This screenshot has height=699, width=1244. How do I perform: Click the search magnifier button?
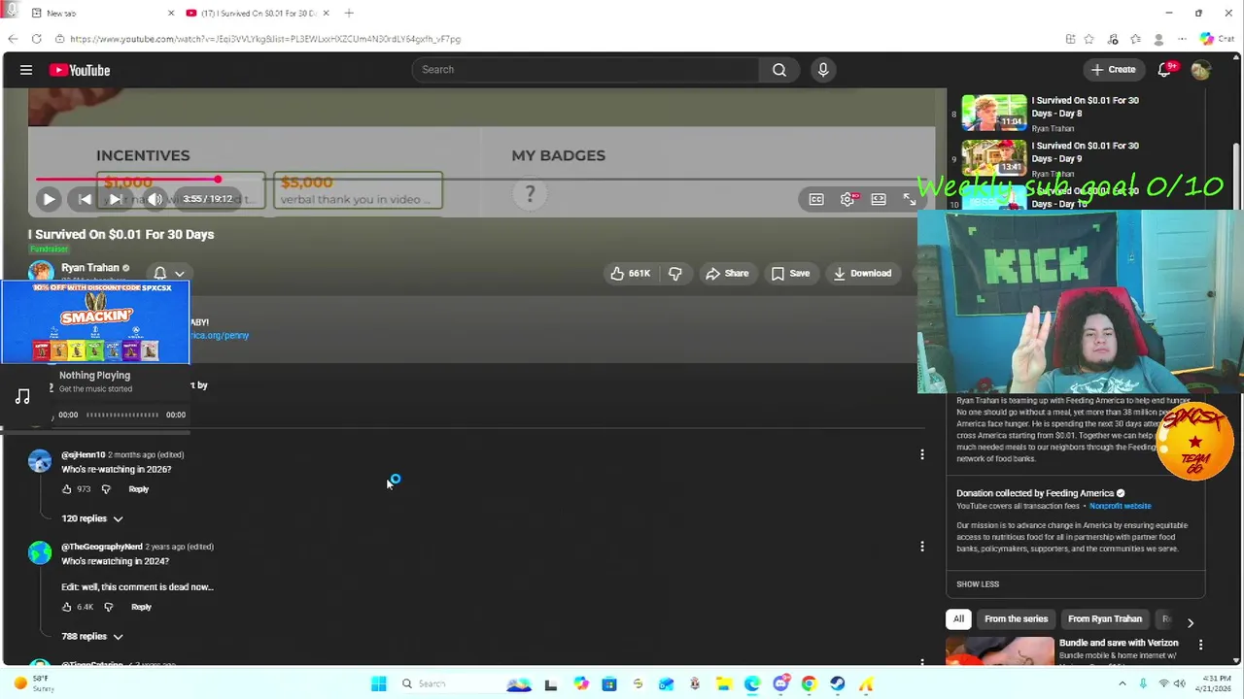tap(779, 70)
